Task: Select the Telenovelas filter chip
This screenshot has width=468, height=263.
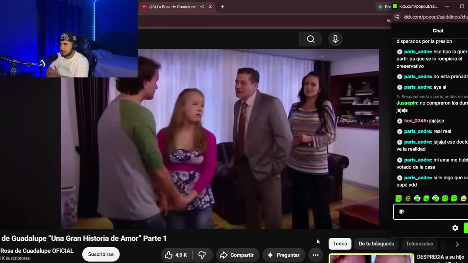Action: 419,244
